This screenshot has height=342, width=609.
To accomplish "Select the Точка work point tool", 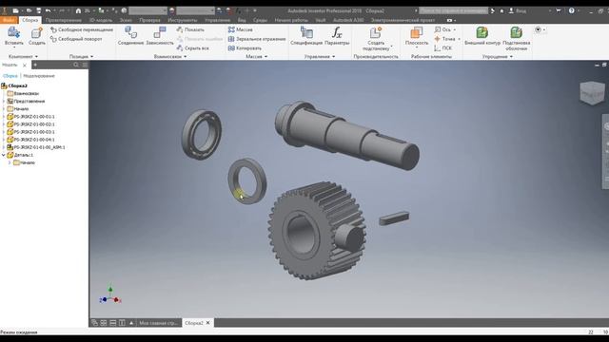I will [x=444, y=39].
